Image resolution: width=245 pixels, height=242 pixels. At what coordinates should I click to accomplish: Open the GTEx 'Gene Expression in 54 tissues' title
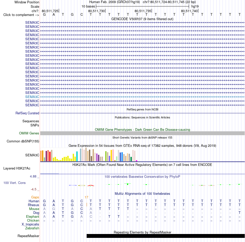[x=142, y=146]
